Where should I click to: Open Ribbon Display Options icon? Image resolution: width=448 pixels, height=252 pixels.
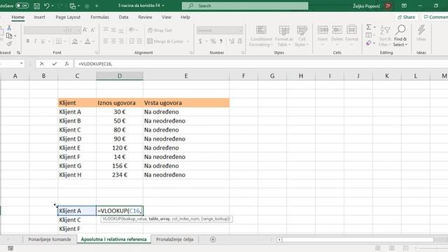pyautogui.click(x=404, y=6)
